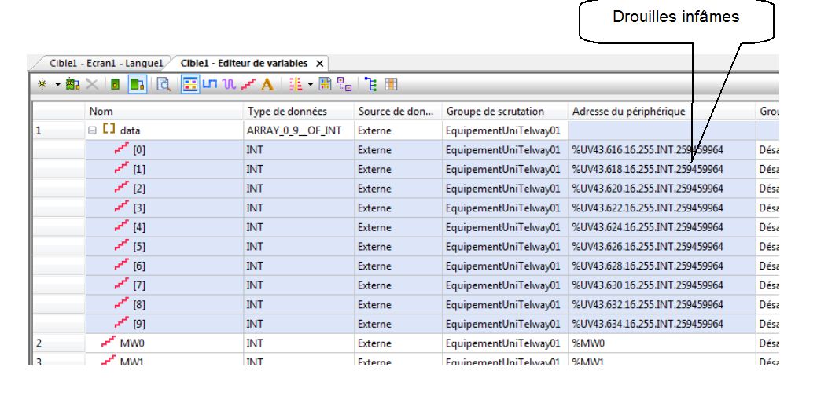
Task: Toggle the square-wave discrete variables filter
Action: point(209,84)
